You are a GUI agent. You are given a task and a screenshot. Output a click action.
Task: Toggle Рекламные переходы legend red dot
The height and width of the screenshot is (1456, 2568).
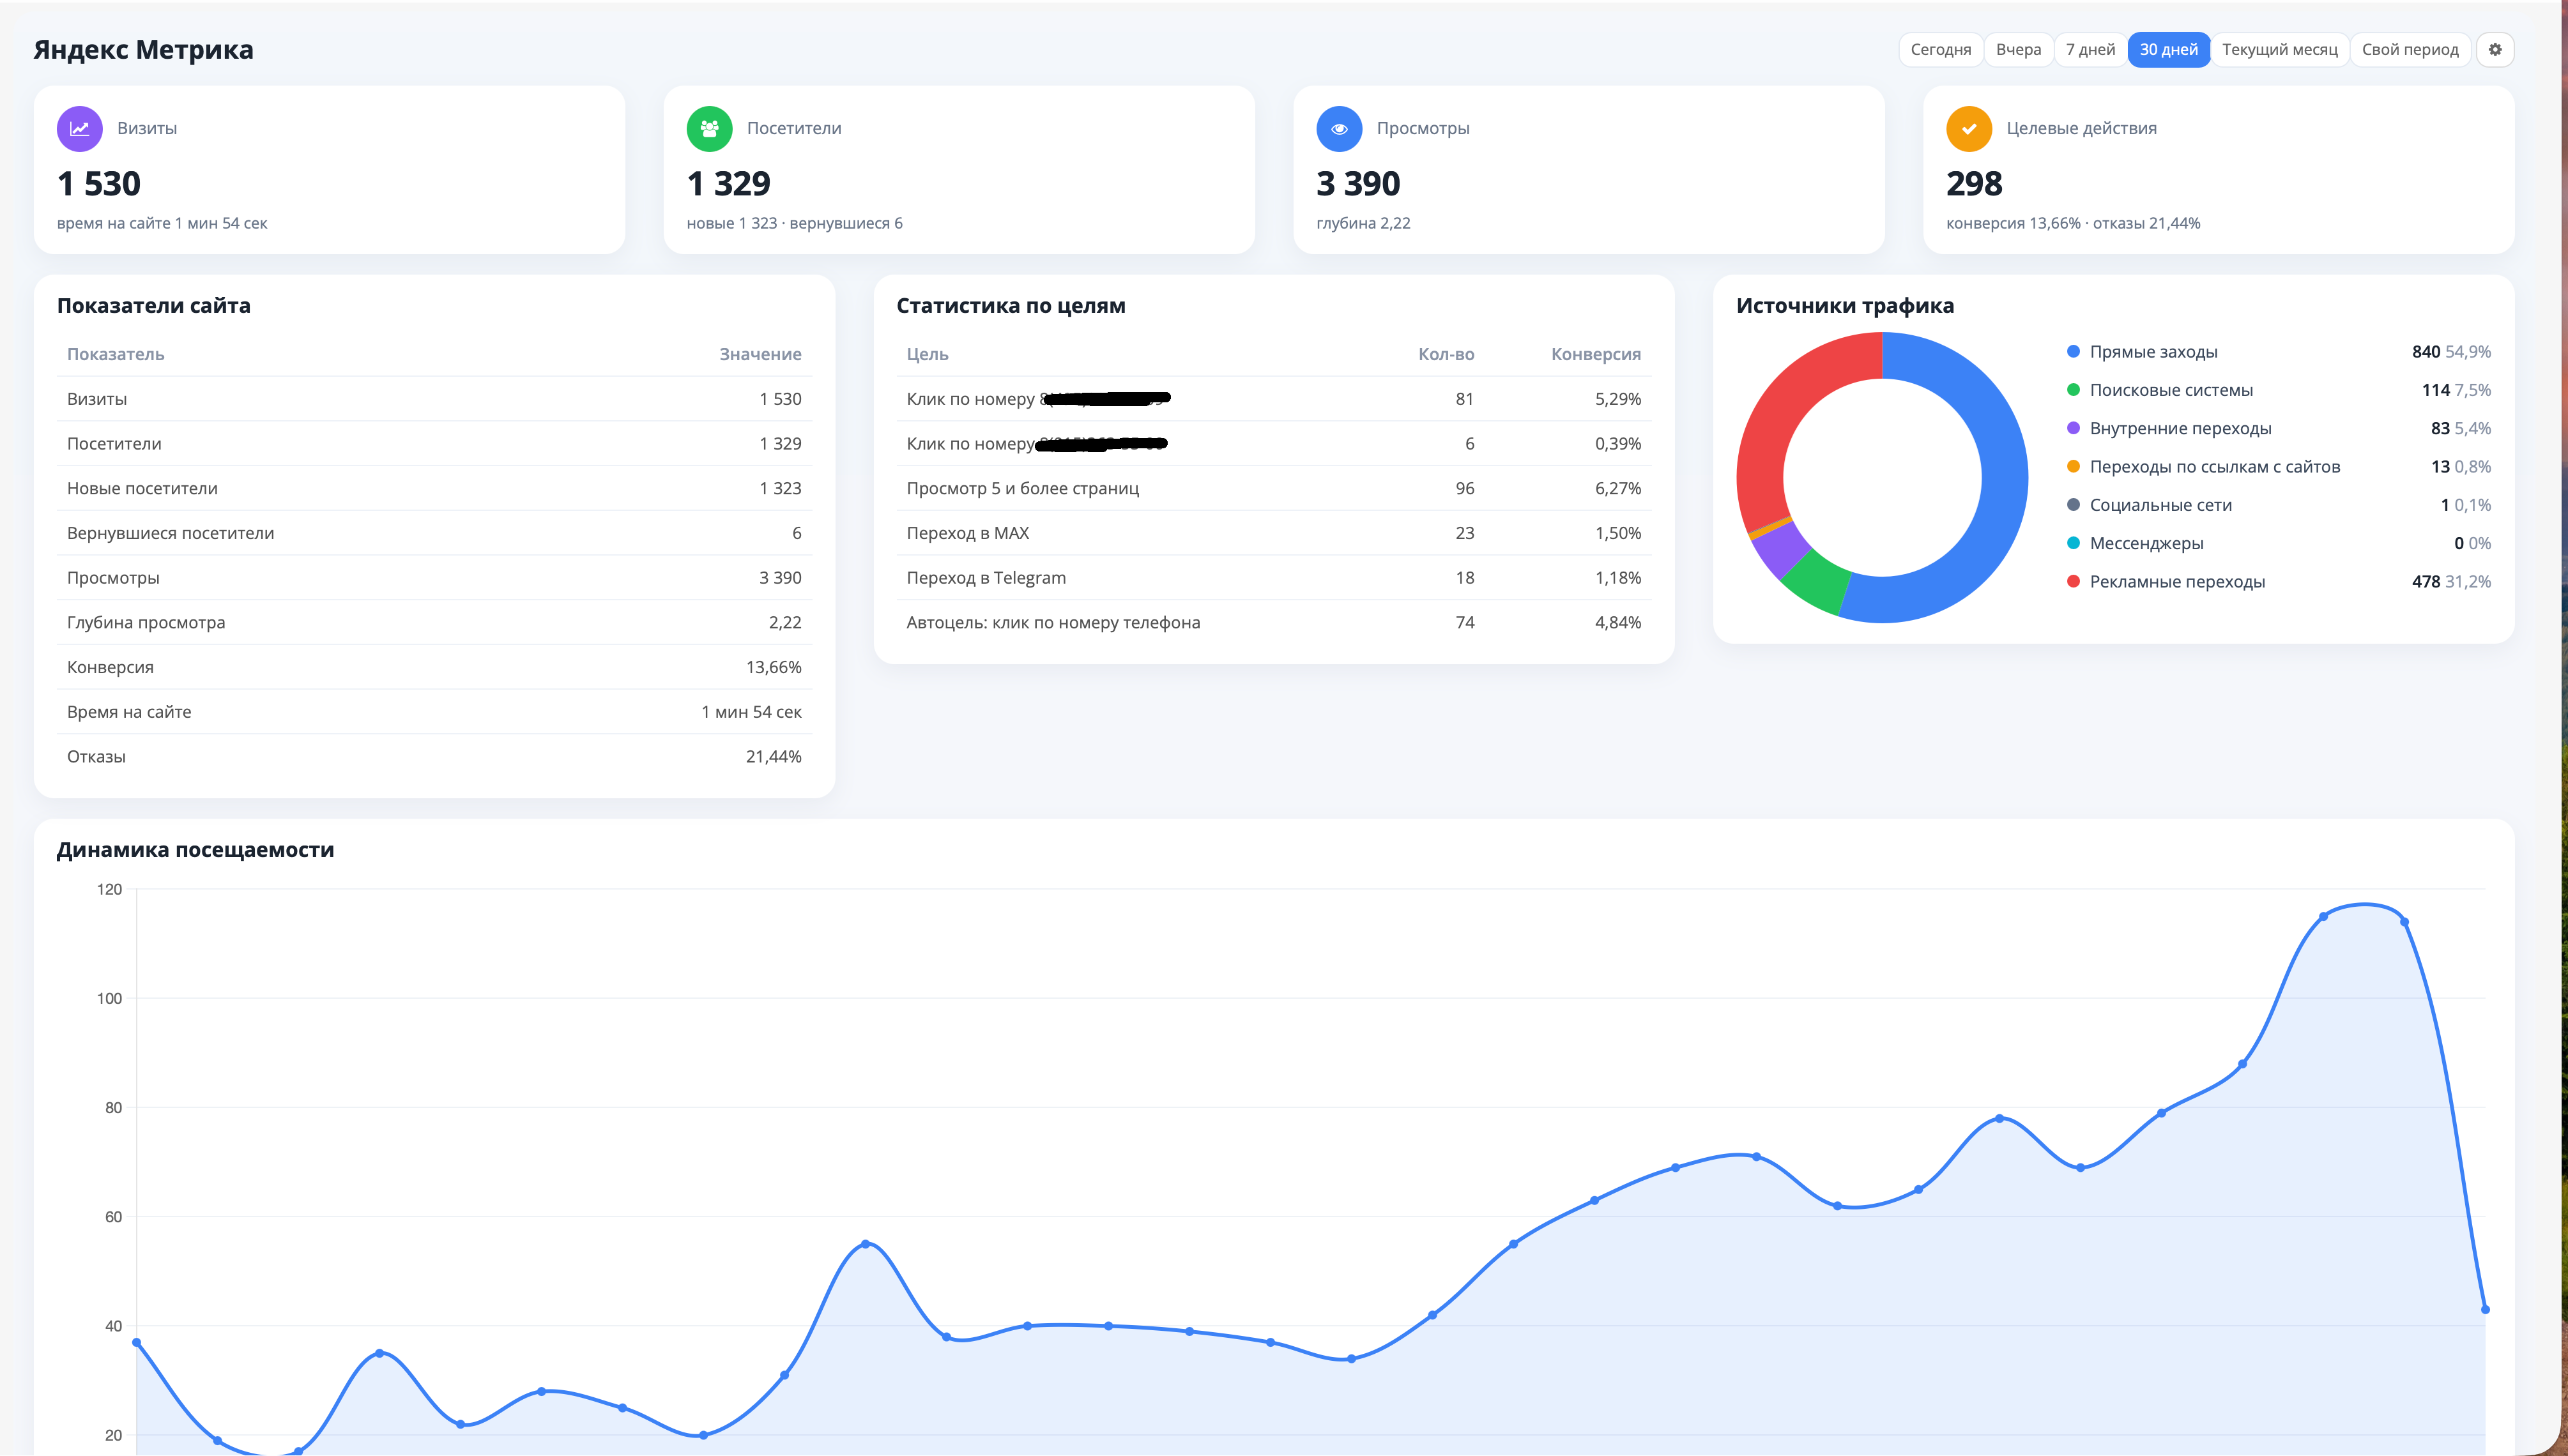pos(2073,582)
